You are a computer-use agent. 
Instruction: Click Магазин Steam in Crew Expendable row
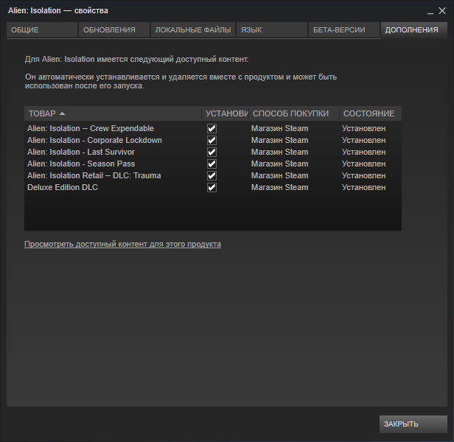click(x=280, y=128)
